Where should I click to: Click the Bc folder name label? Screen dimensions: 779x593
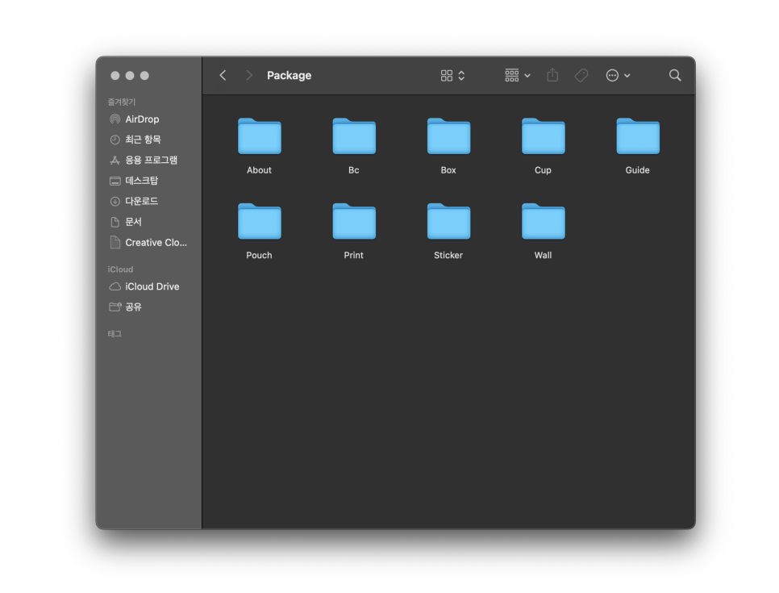coord(354,170)
